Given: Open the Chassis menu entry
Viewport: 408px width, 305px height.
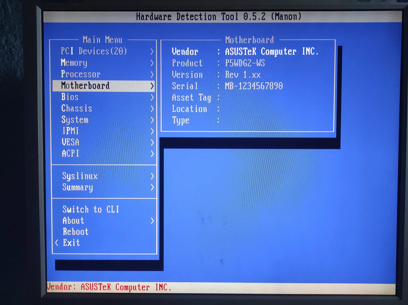Looking at the screenshot, I should [103, 108].
